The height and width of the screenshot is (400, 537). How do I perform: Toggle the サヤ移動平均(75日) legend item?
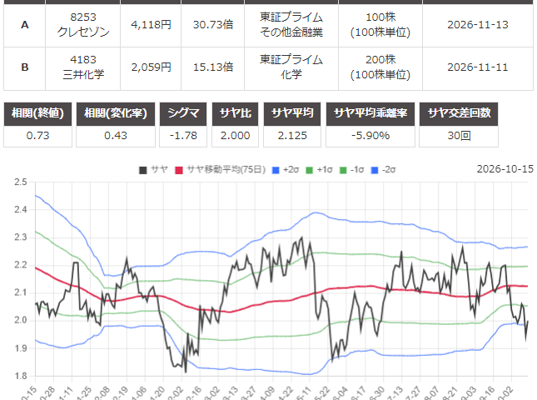[220, 170]
